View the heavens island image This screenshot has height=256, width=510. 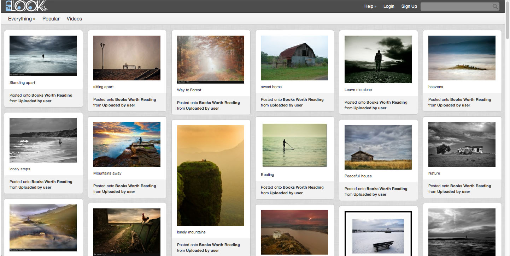(x=462, y=58)
